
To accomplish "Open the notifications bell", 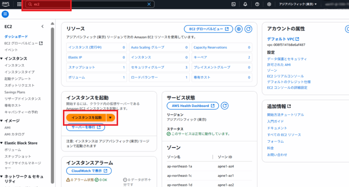I will pos(245,4).
